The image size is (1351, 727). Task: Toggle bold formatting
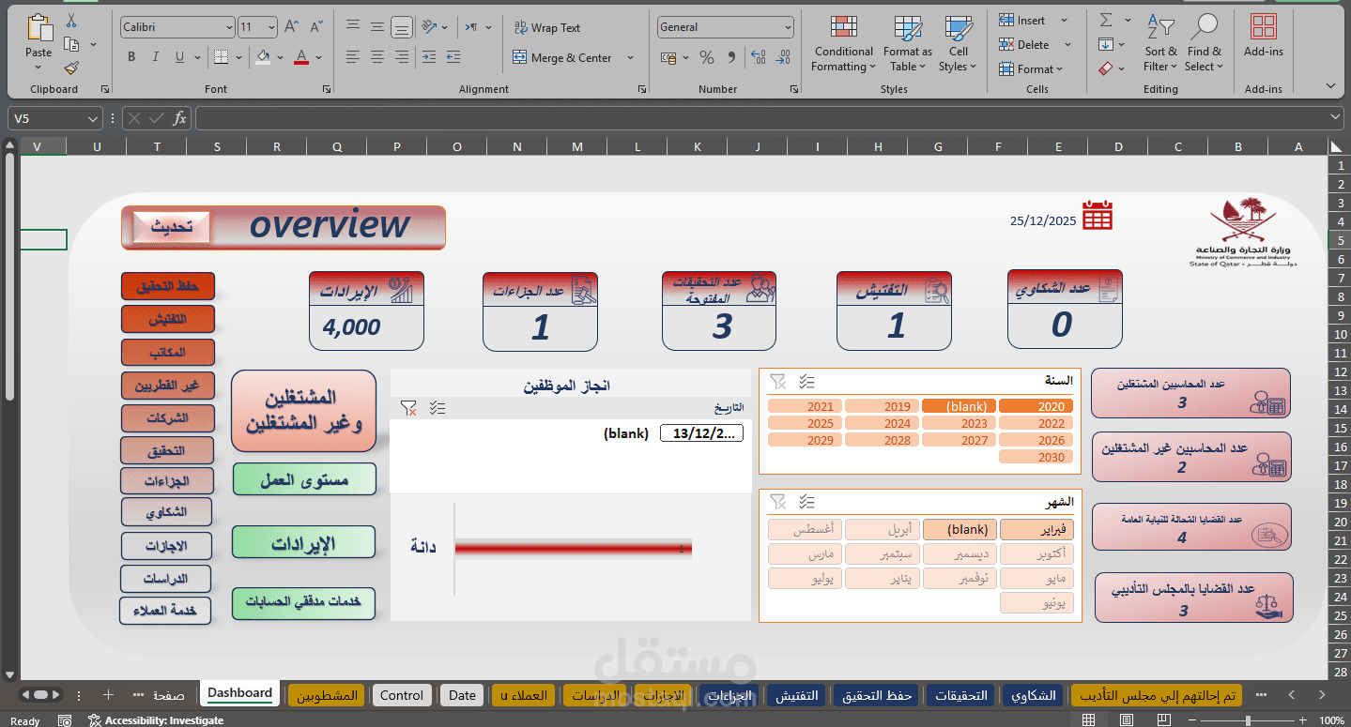coord(131,56)
